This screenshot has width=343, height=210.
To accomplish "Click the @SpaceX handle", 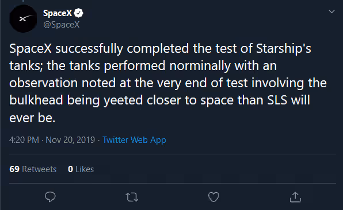I will [x=62, y=25].
